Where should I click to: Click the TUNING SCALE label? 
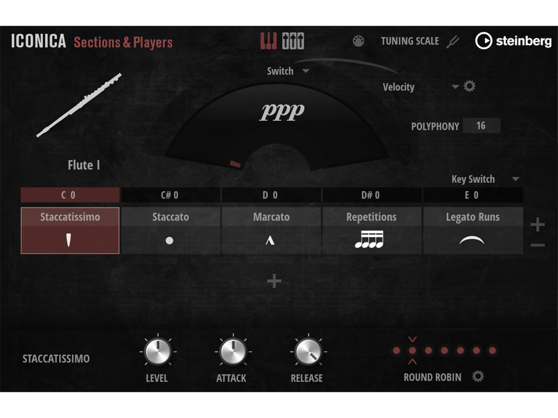pyautogui.click(x=410, y=41)
